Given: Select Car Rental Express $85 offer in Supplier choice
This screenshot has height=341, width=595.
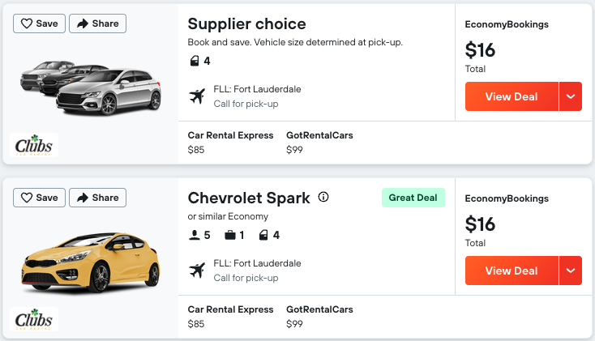Looking at the screenshot, I should (x=230, y=143).
